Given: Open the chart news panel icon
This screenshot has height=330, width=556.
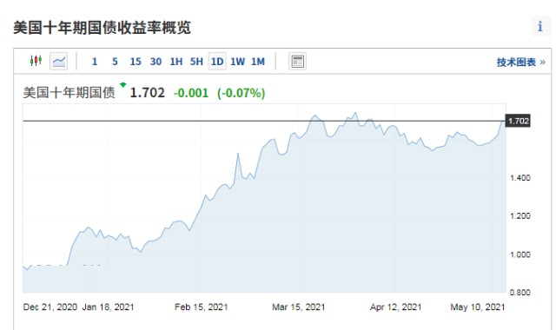Looking at the screenshot, I should [x=297, y=62].
